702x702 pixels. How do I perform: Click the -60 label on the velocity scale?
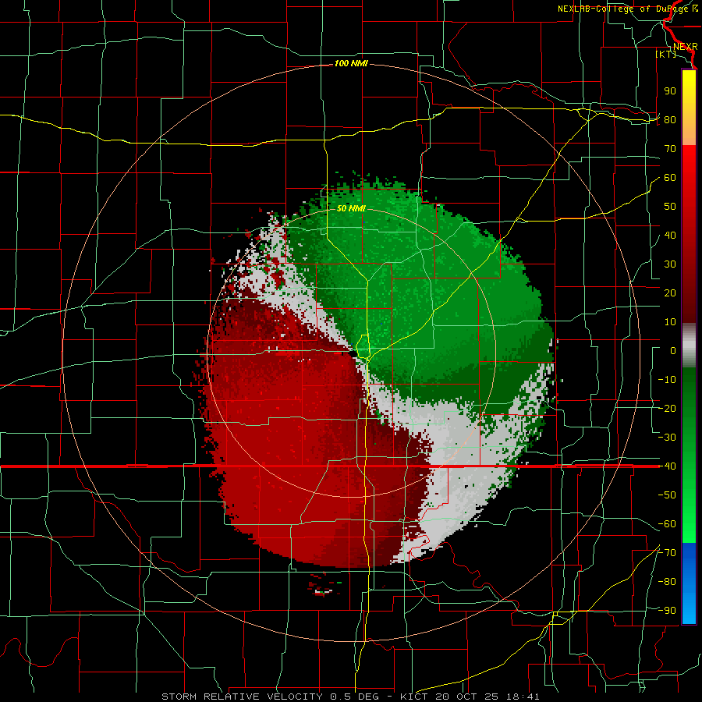(x=667, y=524)
